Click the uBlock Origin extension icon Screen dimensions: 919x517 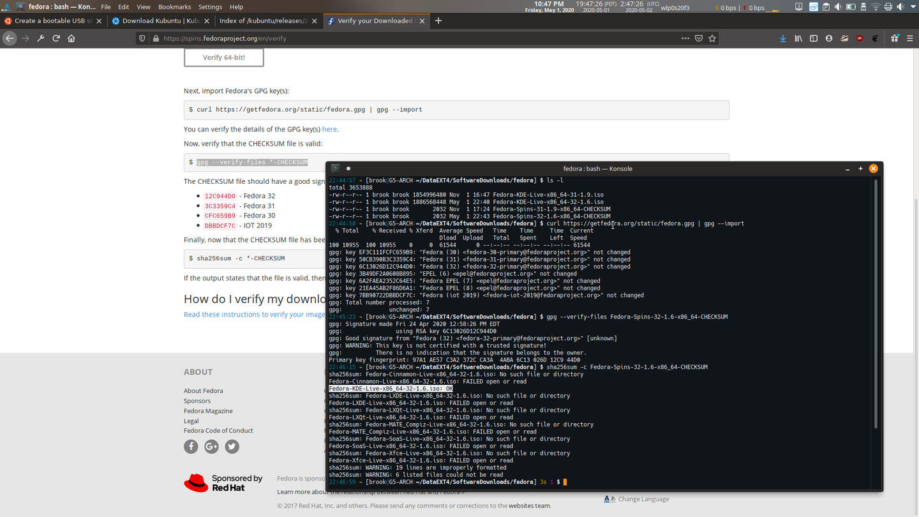pos(860,38)
